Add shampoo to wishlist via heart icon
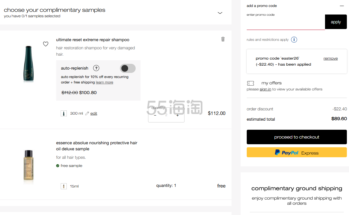349x215 pixels. click(x=46, y=44)
